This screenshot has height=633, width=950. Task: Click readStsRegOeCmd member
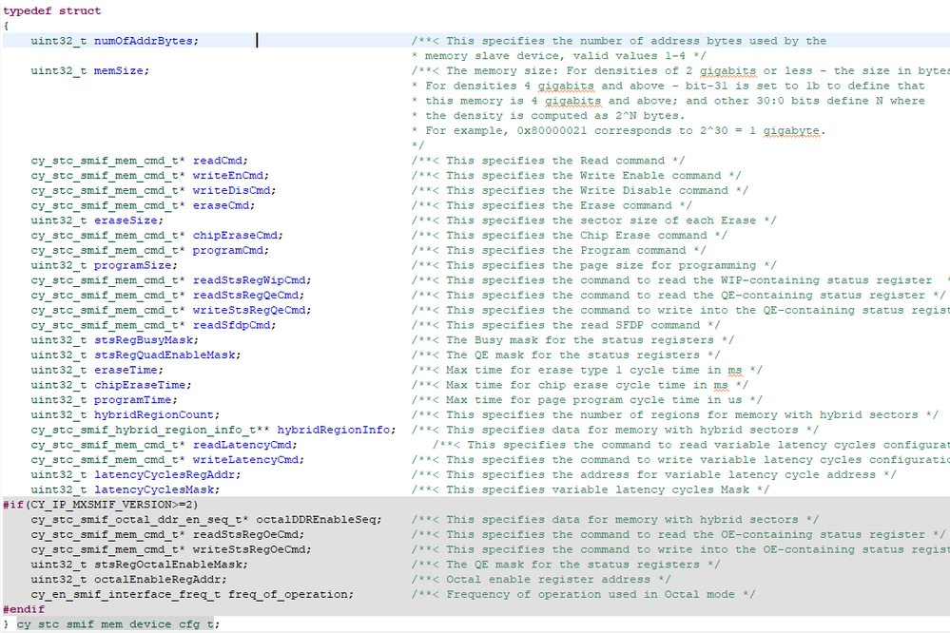(245, 534)
